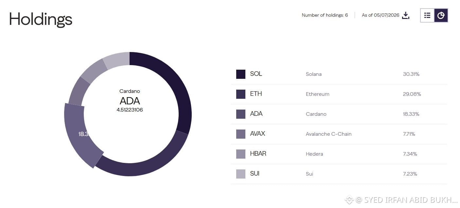This screenshot has height=208, width=460.
Task: Select the Sui holding name
Action: point(310,174)
